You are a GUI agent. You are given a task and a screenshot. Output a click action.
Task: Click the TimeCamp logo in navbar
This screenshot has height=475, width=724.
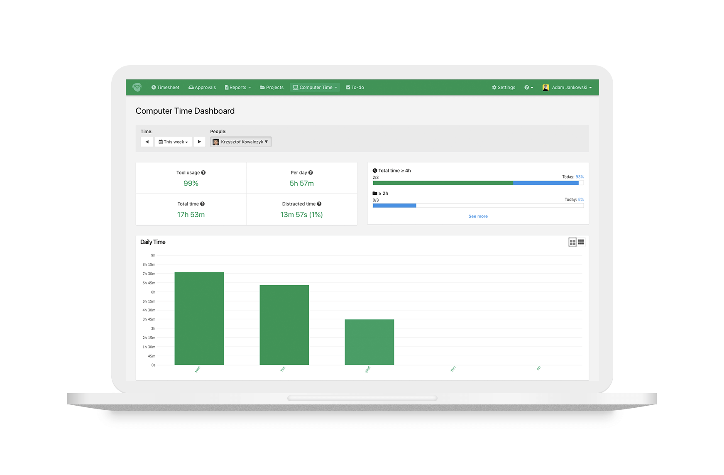tap(137, 87)
